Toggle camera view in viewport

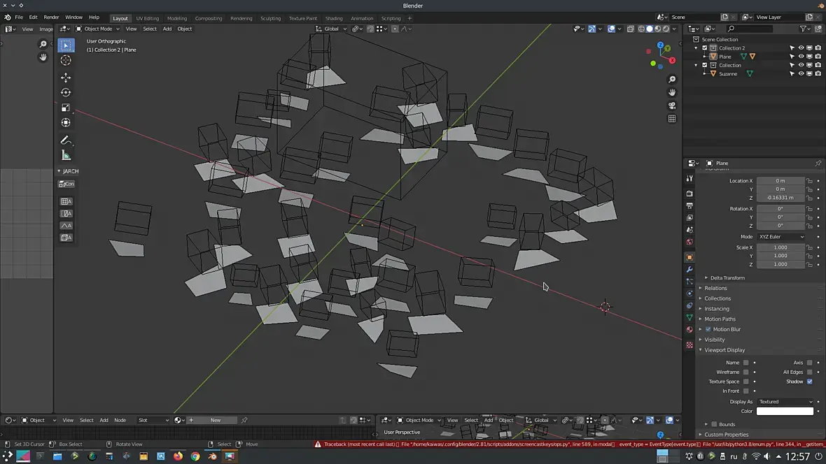click(672, 106)
